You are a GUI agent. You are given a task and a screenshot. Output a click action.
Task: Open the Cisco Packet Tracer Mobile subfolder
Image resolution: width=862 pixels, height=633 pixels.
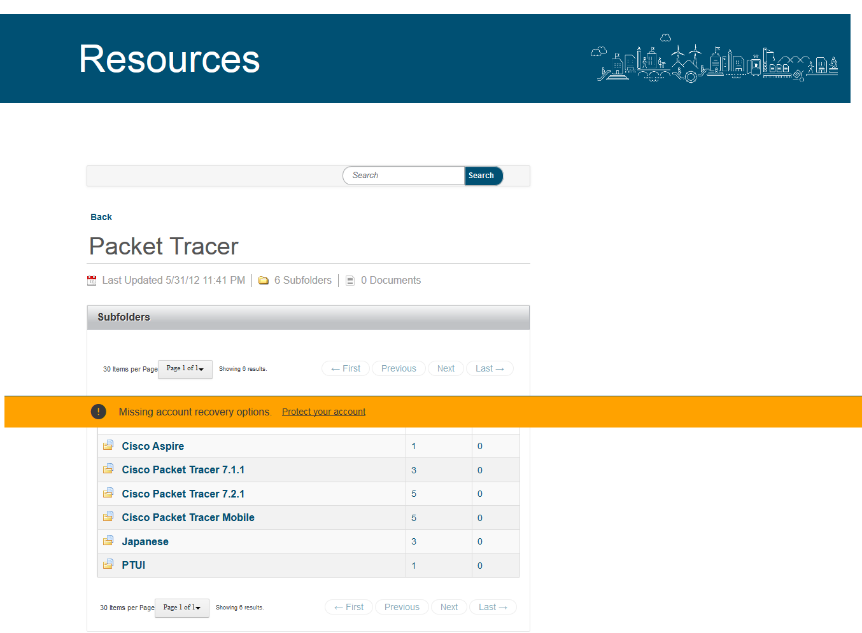[x=188, y=517]
